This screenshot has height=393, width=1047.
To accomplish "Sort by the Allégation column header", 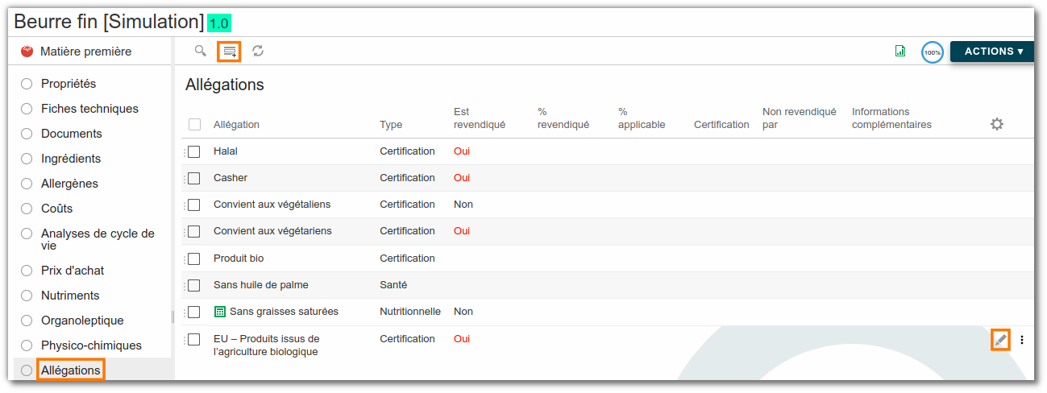I will [x=236, y=125].
